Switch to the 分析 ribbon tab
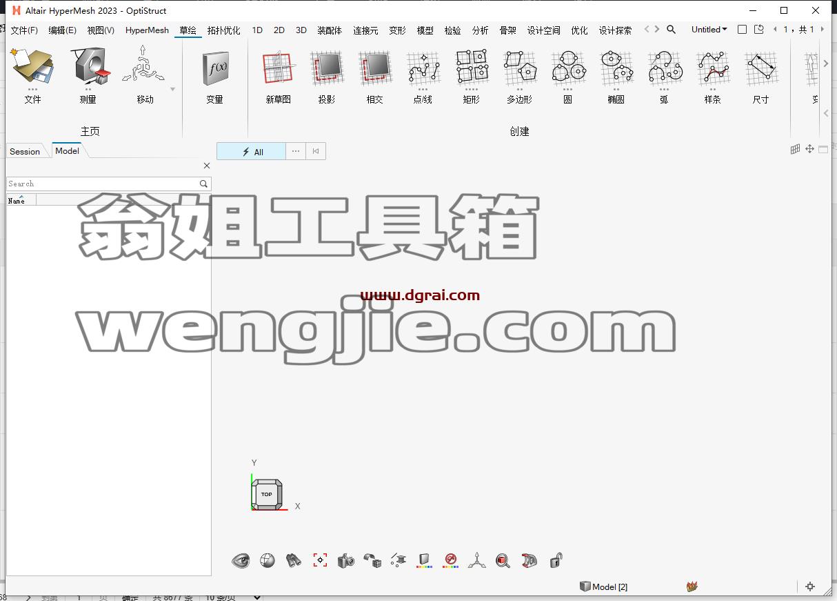This screenshot has height=601, width=837. [480, 30]
